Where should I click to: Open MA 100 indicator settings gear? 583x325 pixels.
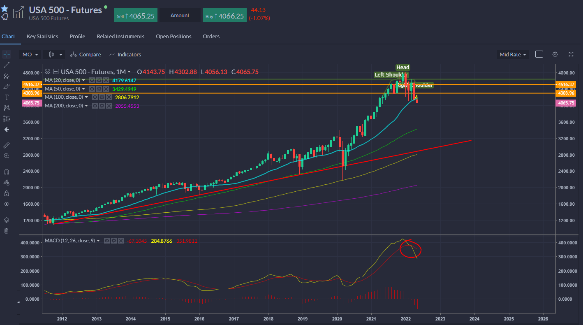102,97
